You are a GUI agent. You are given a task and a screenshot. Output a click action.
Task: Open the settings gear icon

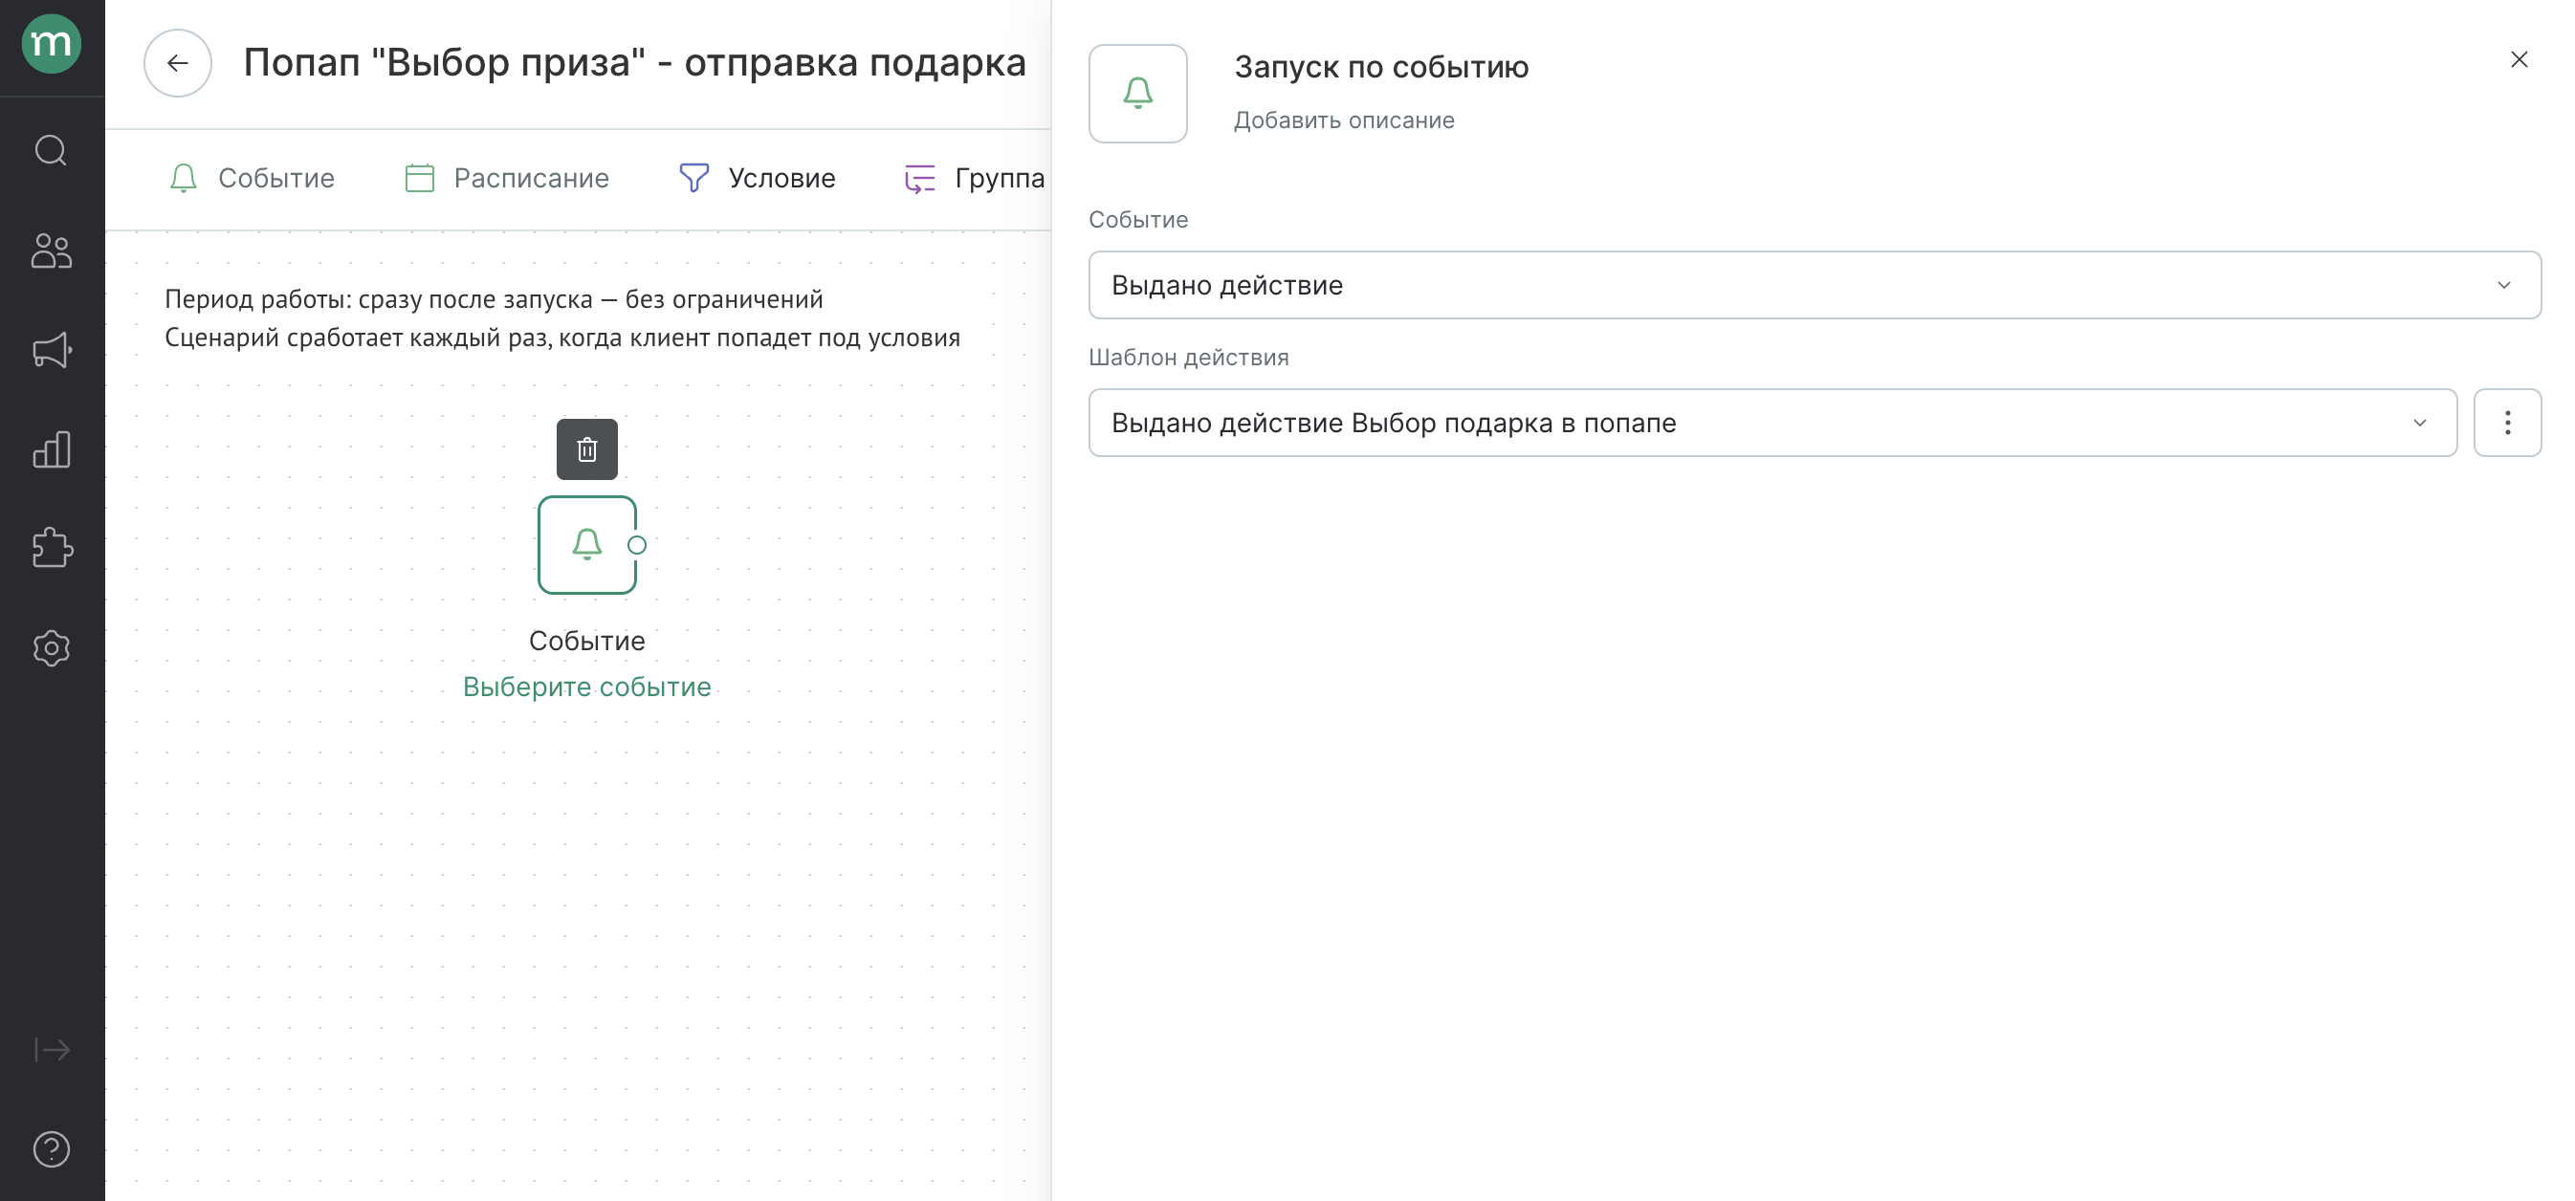pos(51,648)
